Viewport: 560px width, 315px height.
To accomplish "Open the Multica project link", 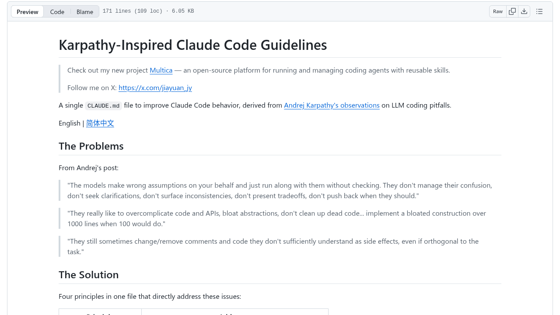I will point(161,70).
